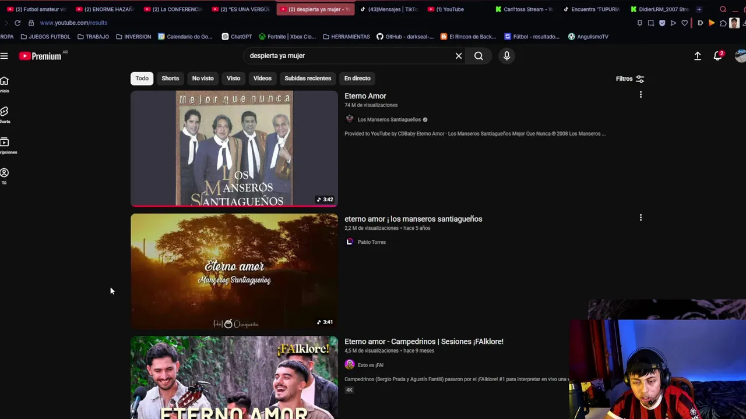
Task: Add a new browser tab
Action: (699, 9)
